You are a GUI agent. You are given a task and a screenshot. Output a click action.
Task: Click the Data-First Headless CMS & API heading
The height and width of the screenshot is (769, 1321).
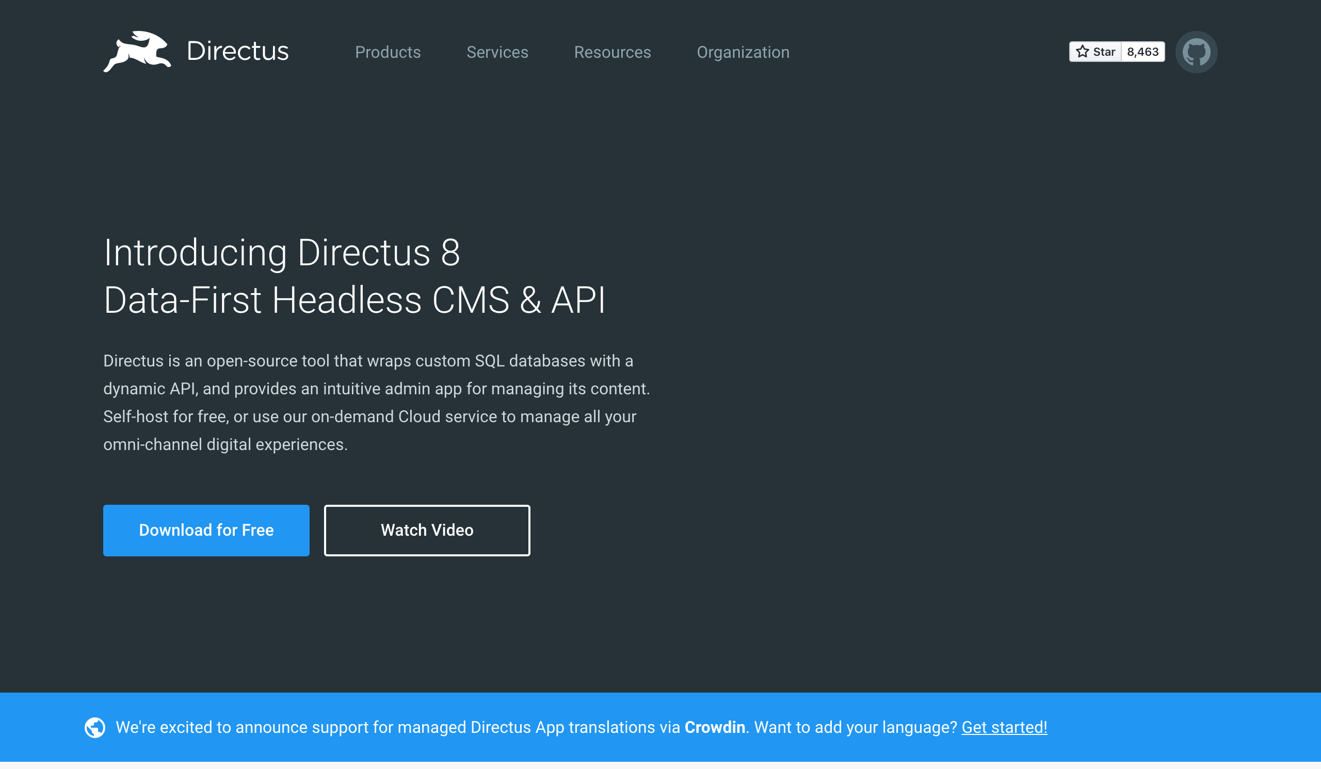(x=355, y=300)
